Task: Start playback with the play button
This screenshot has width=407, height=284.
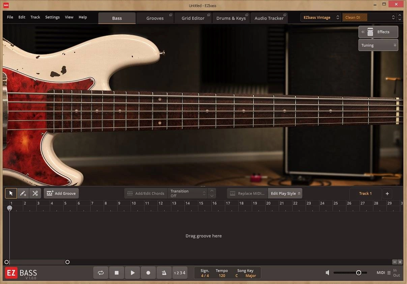Action: click(x=133, y=273)
